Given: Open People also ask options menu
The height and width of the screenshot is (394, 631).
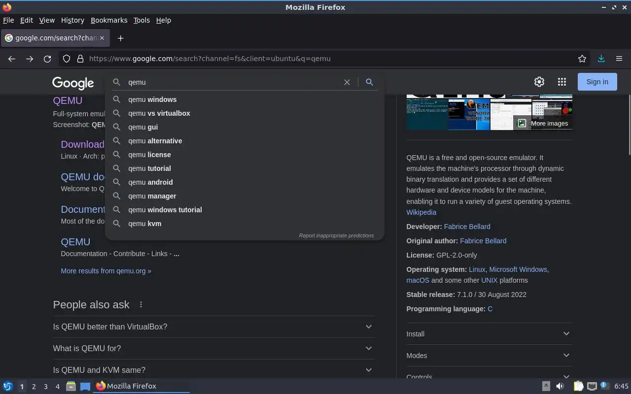Looking at the screenshot, I should point(141,304).
